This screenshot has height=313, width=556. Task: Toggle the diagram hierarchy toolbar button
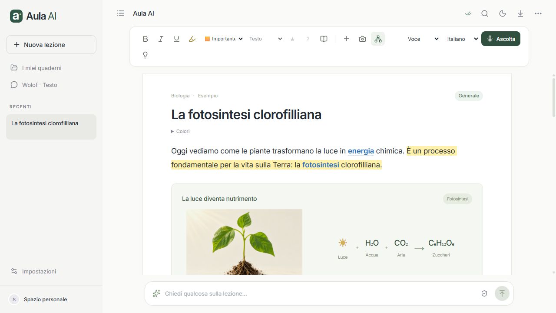click(378, 39)
